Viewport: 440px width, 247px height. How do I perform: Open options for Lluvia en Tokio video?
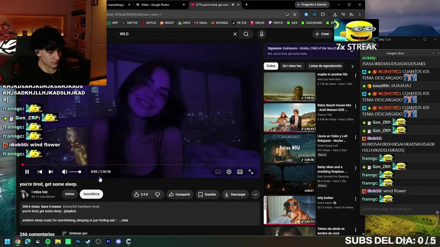tap(355, 137)
